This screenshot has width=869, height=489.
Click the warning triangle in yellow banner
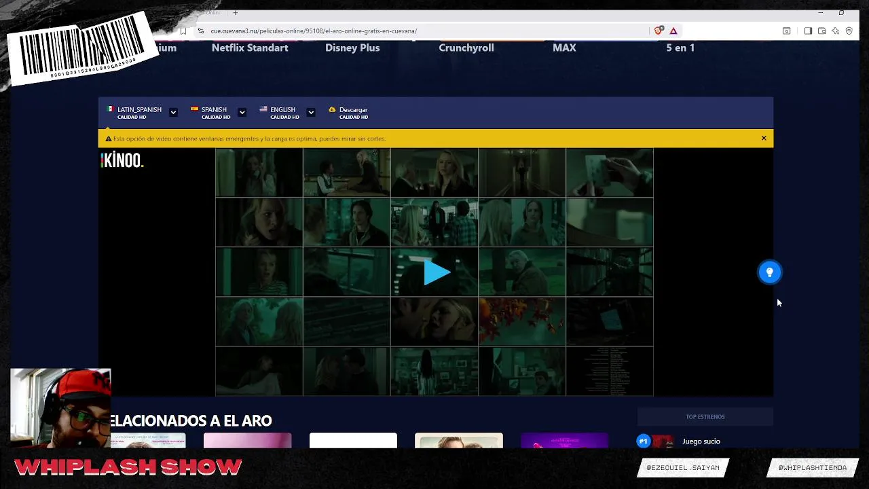pyautogui.click(x=109, y=139)
